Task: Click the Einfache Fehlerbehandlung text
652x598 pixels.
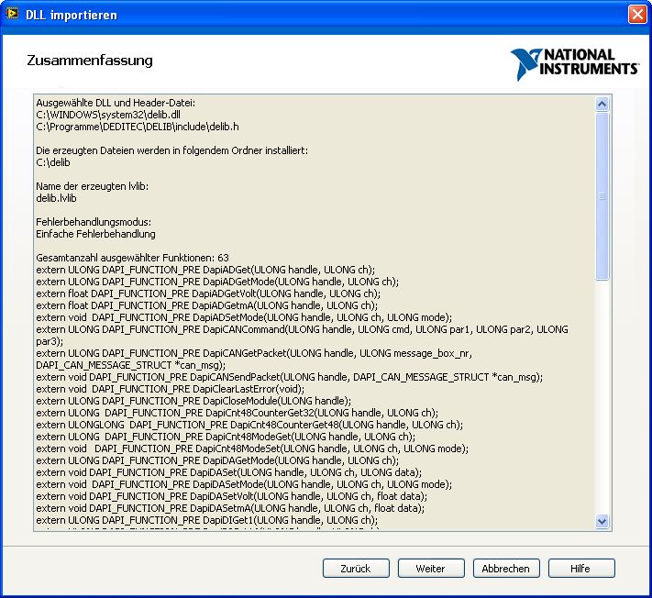Action: coord(95,234)
